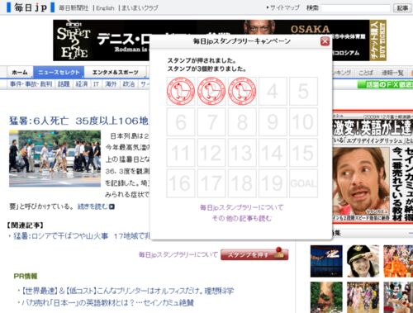This screenshot has width=413, height=313.
Task: Click the BUY TICKET strip on banner
Action: coord(377,40)
